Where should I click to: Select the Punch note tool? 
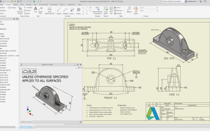click(x=27, y=10)
